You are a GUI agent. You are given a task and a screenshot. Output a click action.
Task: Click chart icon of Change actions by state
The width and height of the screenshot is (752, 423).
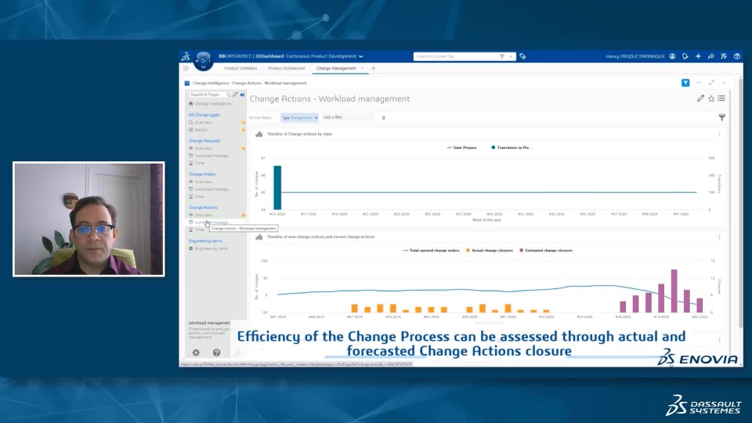coord(259,134)
